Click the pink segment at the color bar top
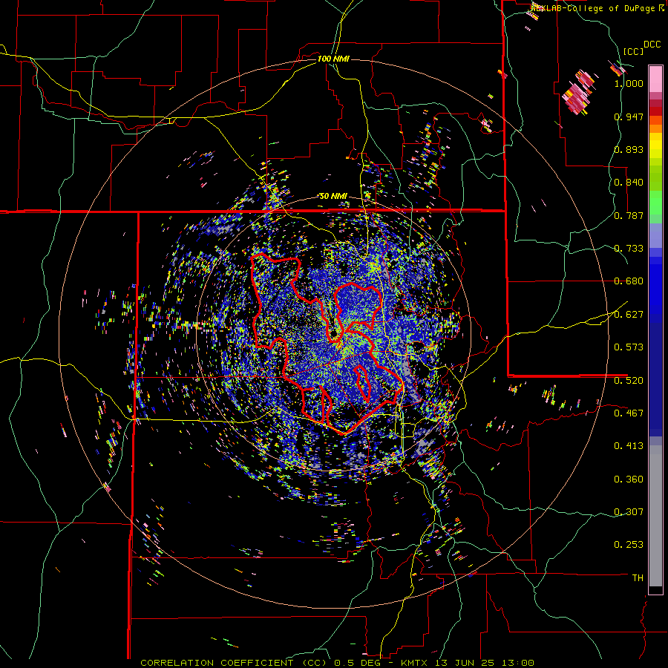This screenshot has width=668, height=668. coord(655,79)
